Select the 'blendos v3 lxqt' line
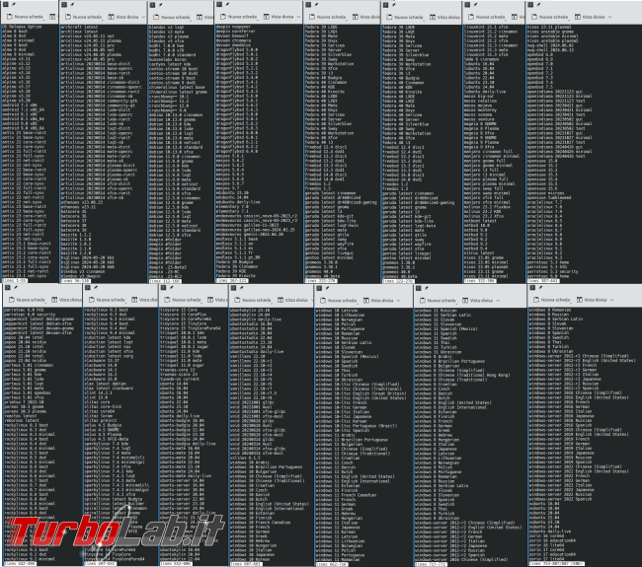This screenshot has width=642, height=567. (x=166, y=28)
